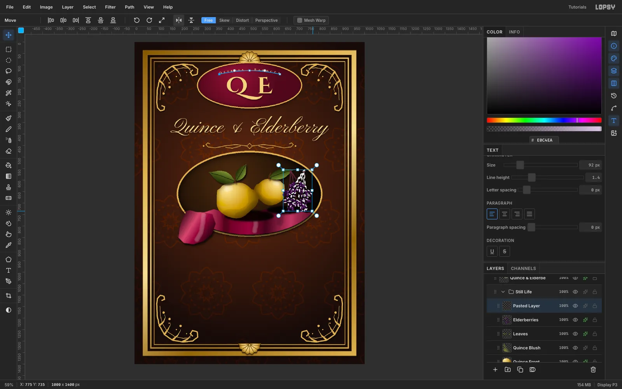The image size is (622, 389).
Task: Hide the Leaves layer
Action: coord(575,334)
